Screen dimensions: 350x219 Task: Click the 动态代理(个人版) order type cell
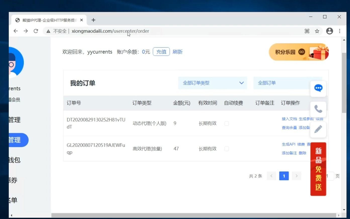(149, 123)
